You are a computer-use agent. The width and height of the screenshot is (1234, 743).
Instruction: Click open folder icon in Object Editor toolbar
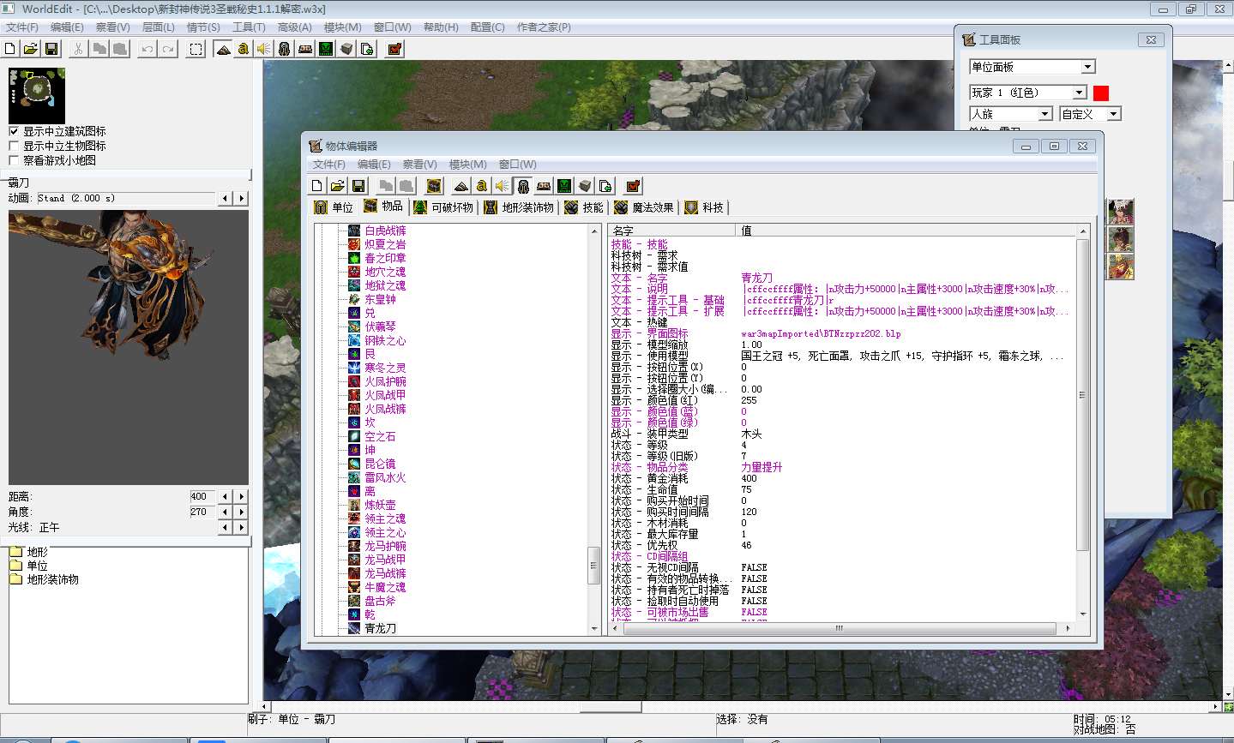pos(338,186)
